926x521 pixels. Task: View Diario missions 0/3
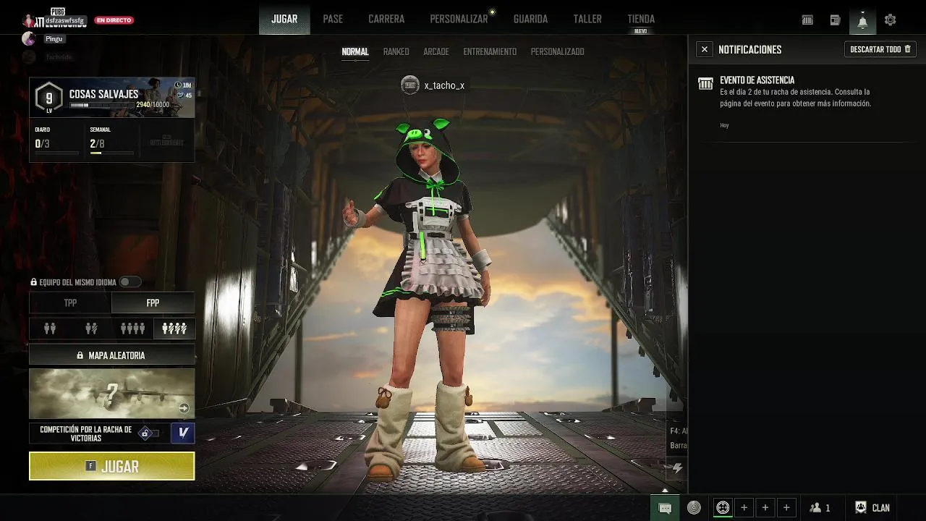pyautogui.click(x=56, y=140)
